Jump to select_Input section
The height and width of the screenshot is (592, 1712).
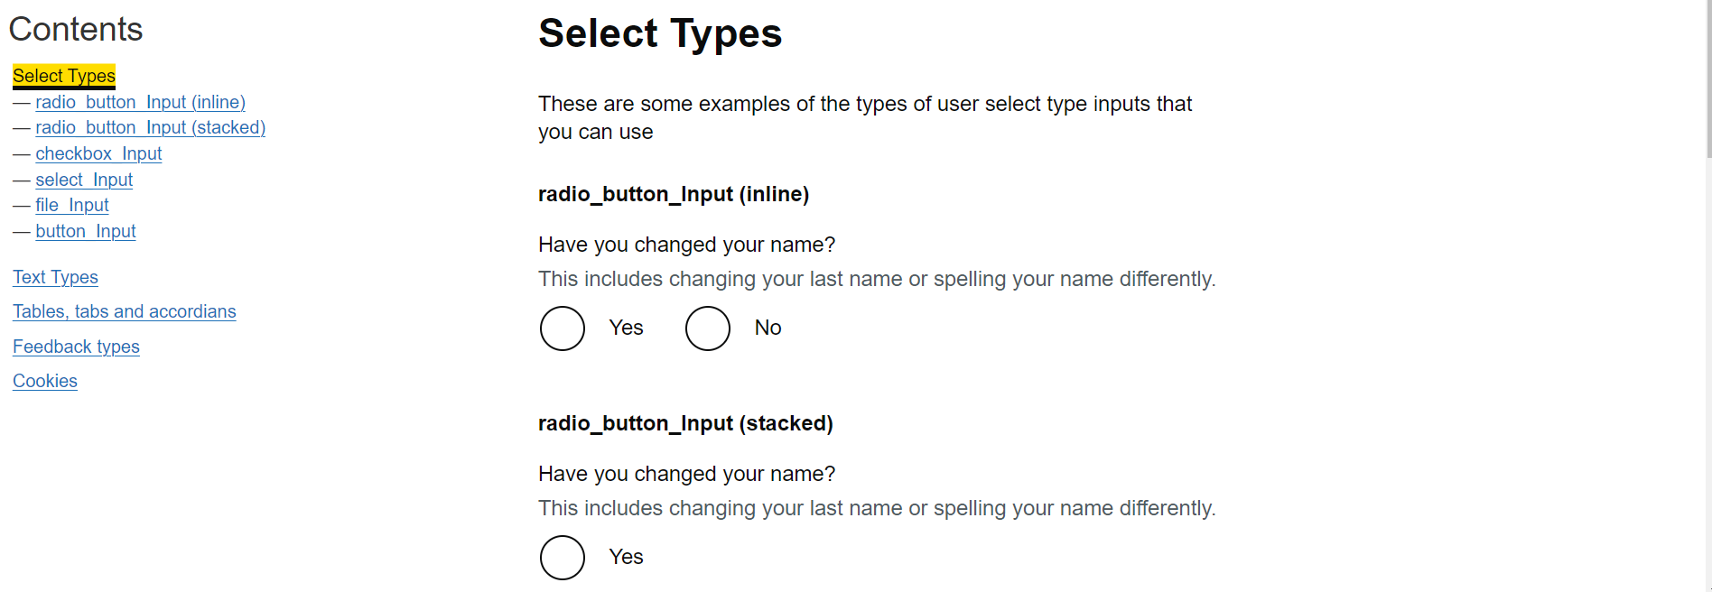(x=84, y=180)
